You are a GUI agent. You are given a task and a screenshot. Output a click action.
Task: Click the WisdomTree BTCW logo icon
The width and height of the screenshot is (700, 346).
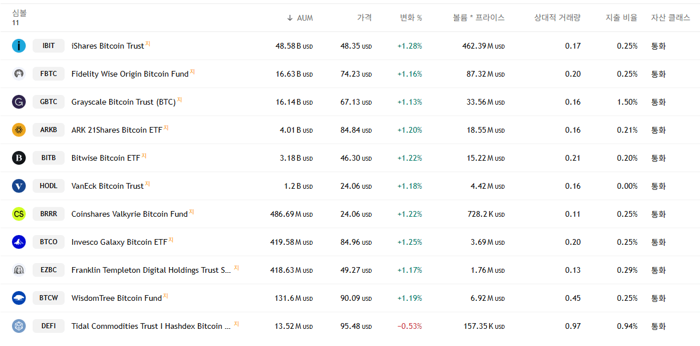point(19,298)
